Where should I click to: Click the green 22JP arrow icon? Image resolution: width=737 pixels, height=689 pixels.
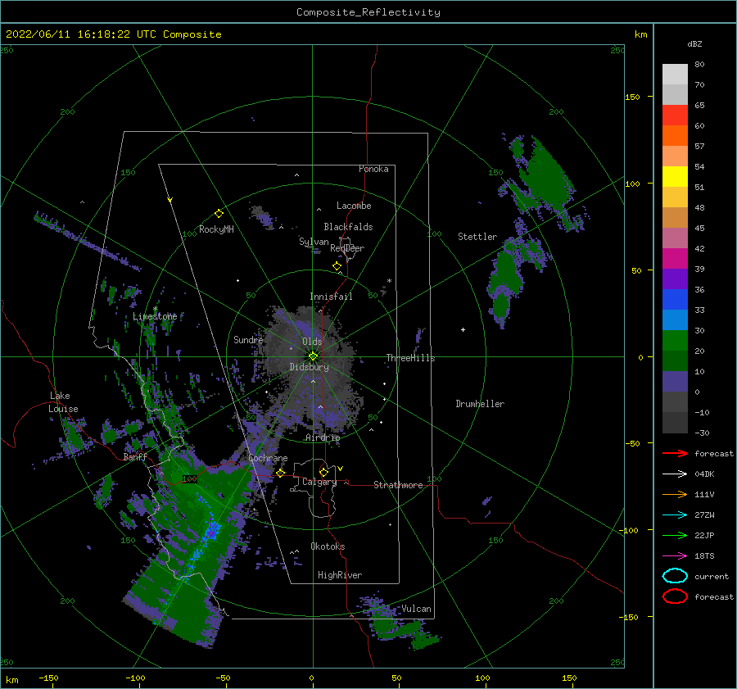pyautogui.click(x=675, y=535)
